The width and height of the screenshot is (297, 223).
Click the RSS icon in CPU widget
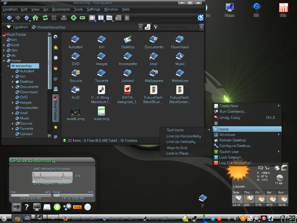click(77, 207)
